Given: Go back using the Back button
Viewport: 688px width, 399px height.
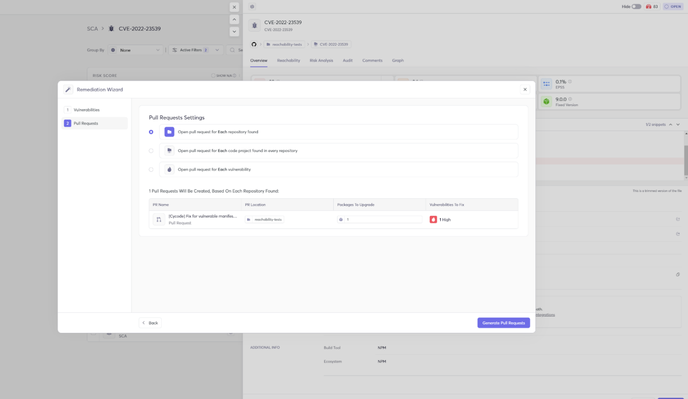Looking at the screenshot, I should [150, 323].
